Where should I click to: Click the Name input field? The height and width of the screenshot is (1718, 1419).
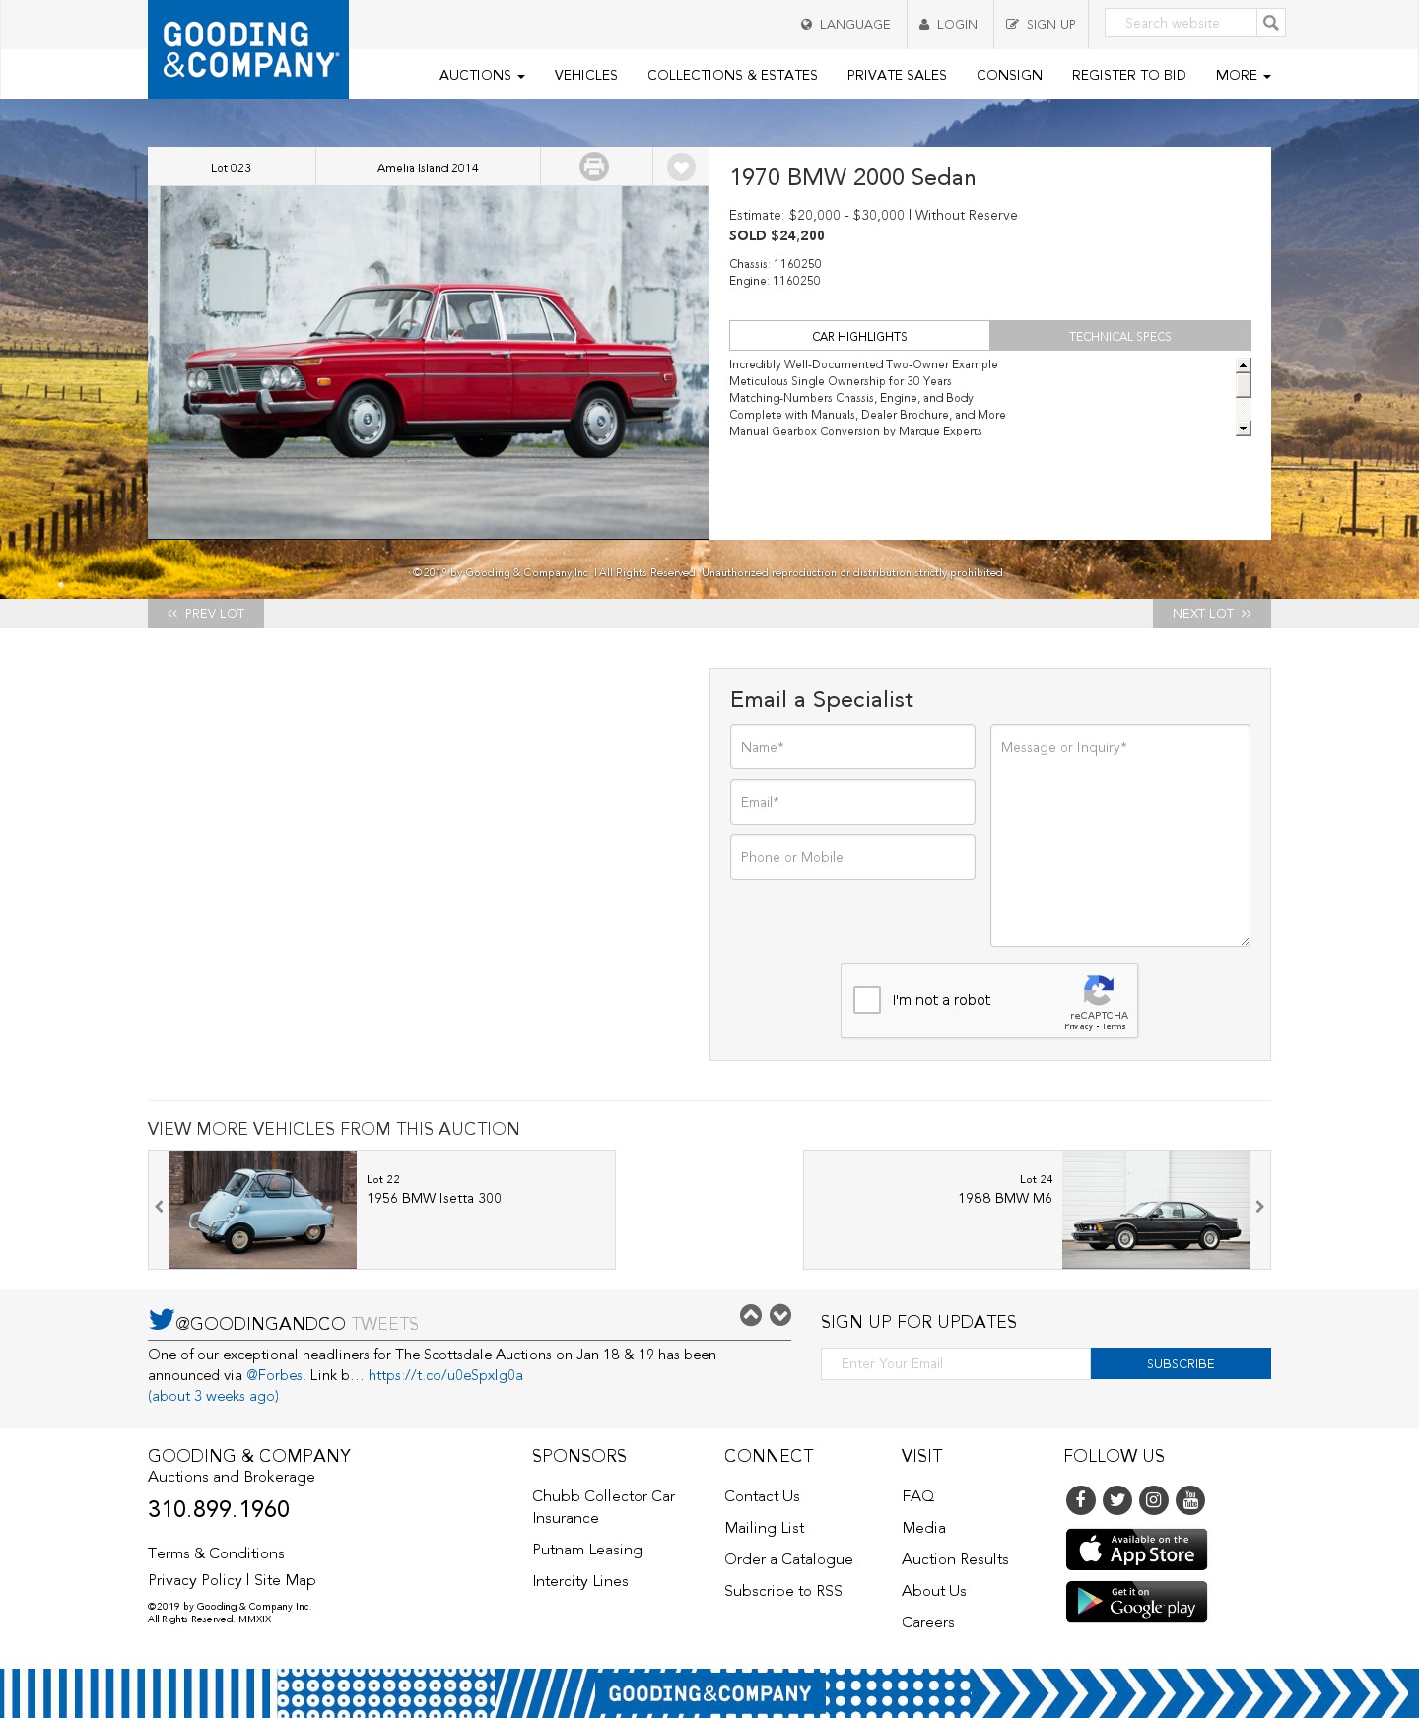[x=852, y=747]
